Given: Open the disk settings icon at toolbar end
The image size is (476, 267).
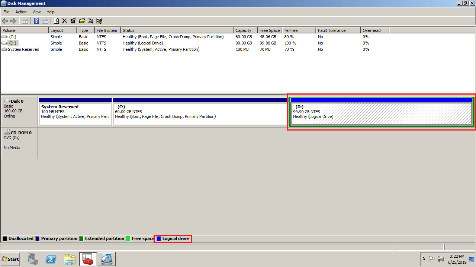Looking at the screenshot, I should 99,21.
